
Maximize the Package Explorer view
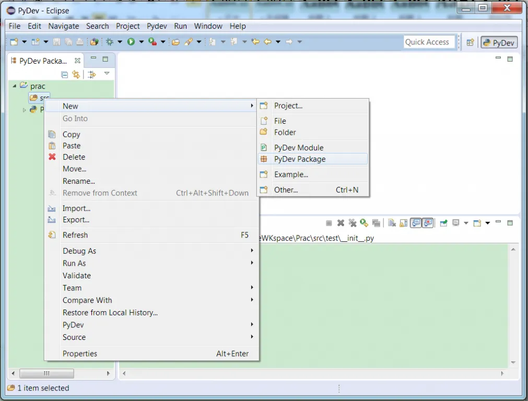pyautogui.click(x=105, y=59)
